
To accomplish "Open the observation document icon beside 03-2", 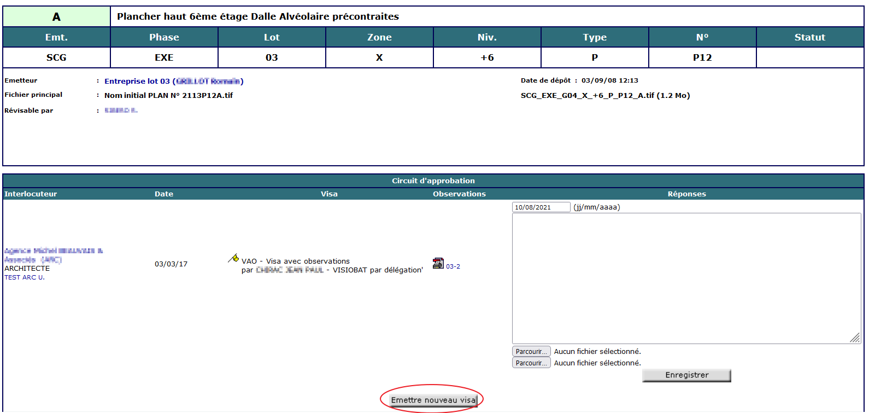I will click(438, 263).
